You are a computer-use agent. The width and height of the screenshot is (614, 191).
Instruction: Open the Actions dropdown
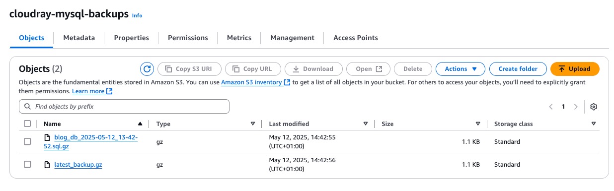pos(460,69)
